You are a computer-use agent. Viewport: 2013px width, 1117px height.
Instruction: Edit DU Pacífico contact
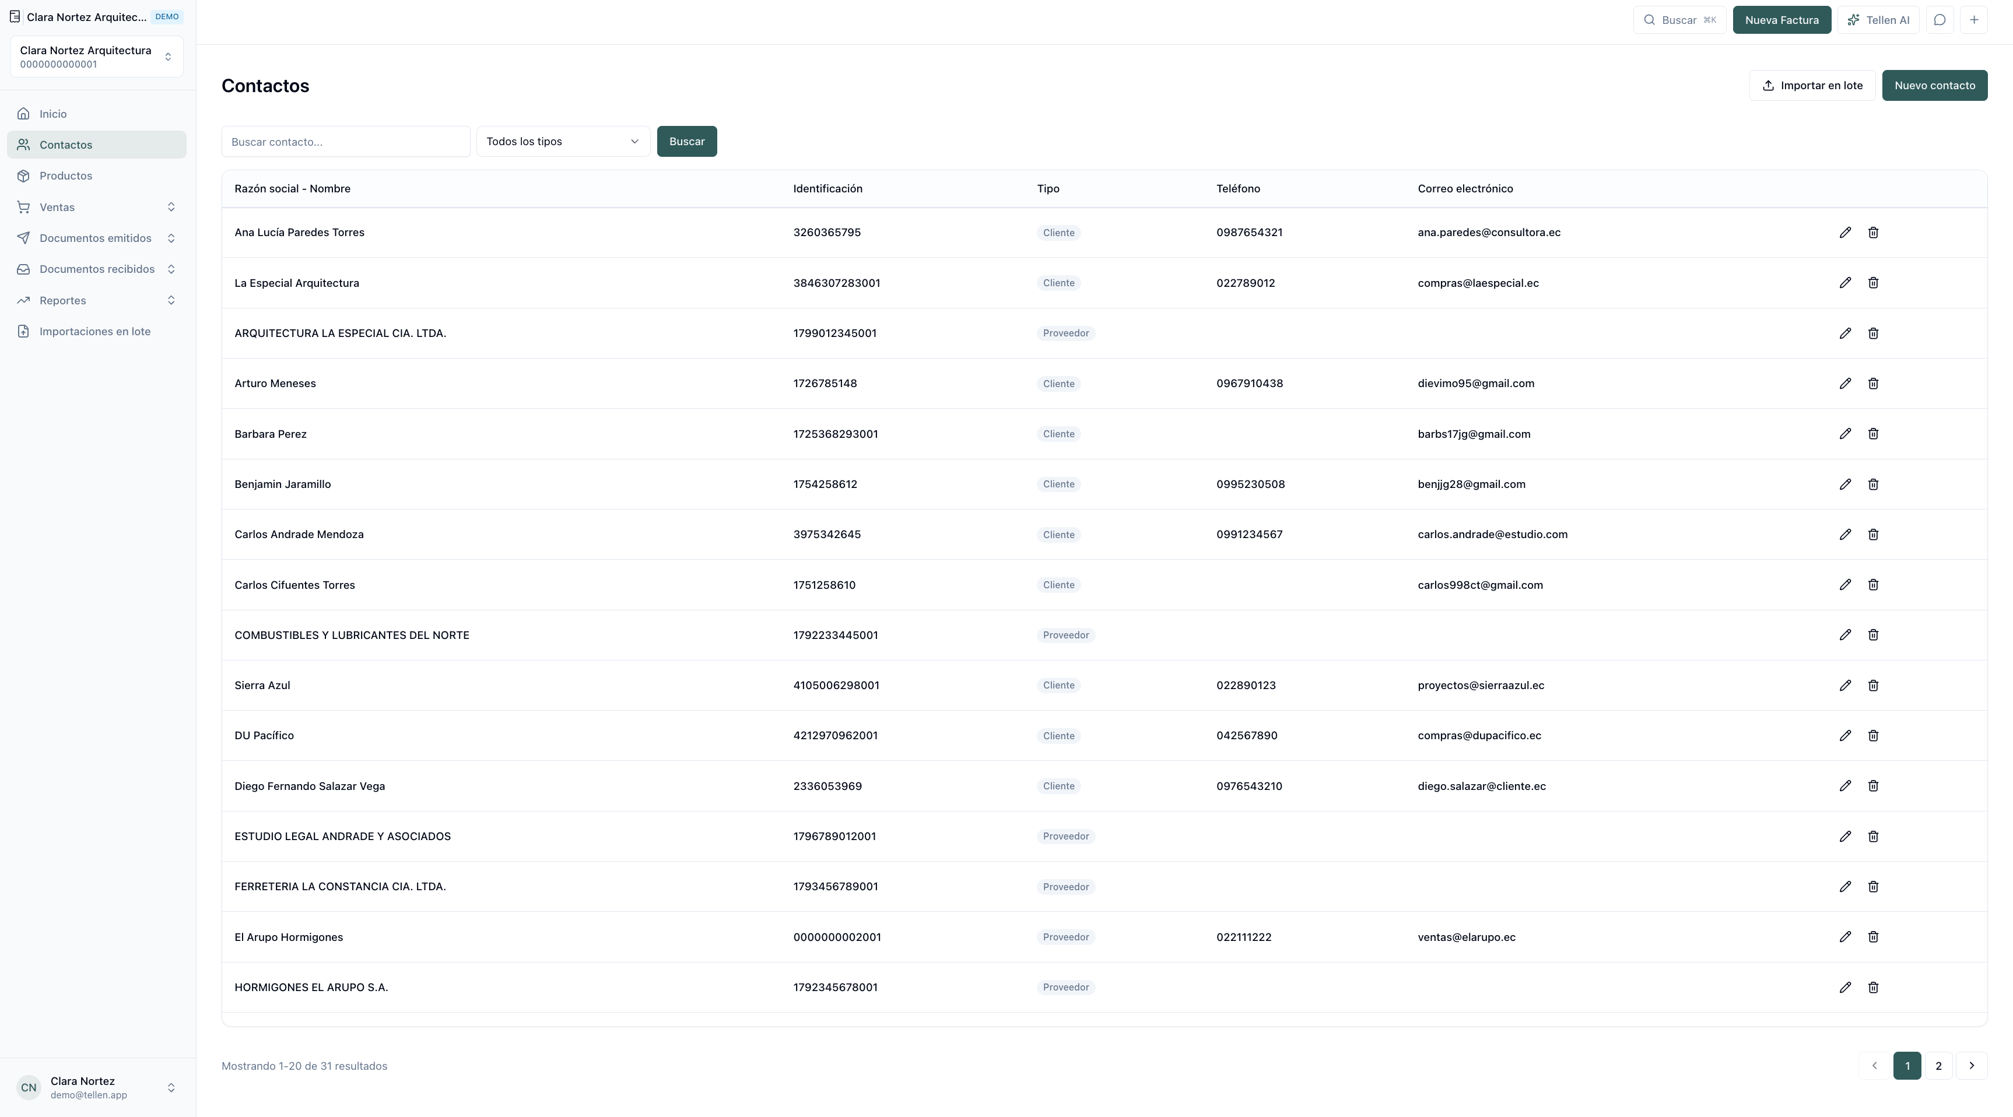tap(1845, 736)
